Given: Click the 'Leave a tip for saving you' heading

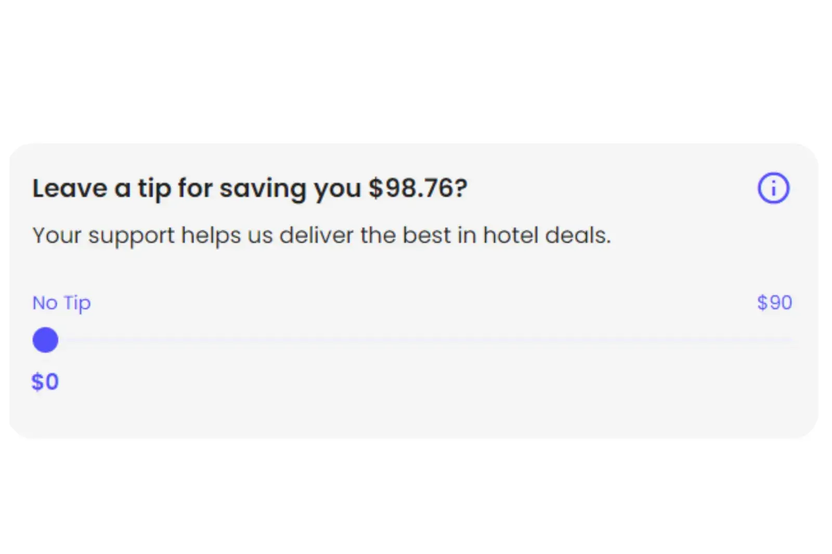Looking at the screenshot, I should pyautogui.click(x=198, y=188).
